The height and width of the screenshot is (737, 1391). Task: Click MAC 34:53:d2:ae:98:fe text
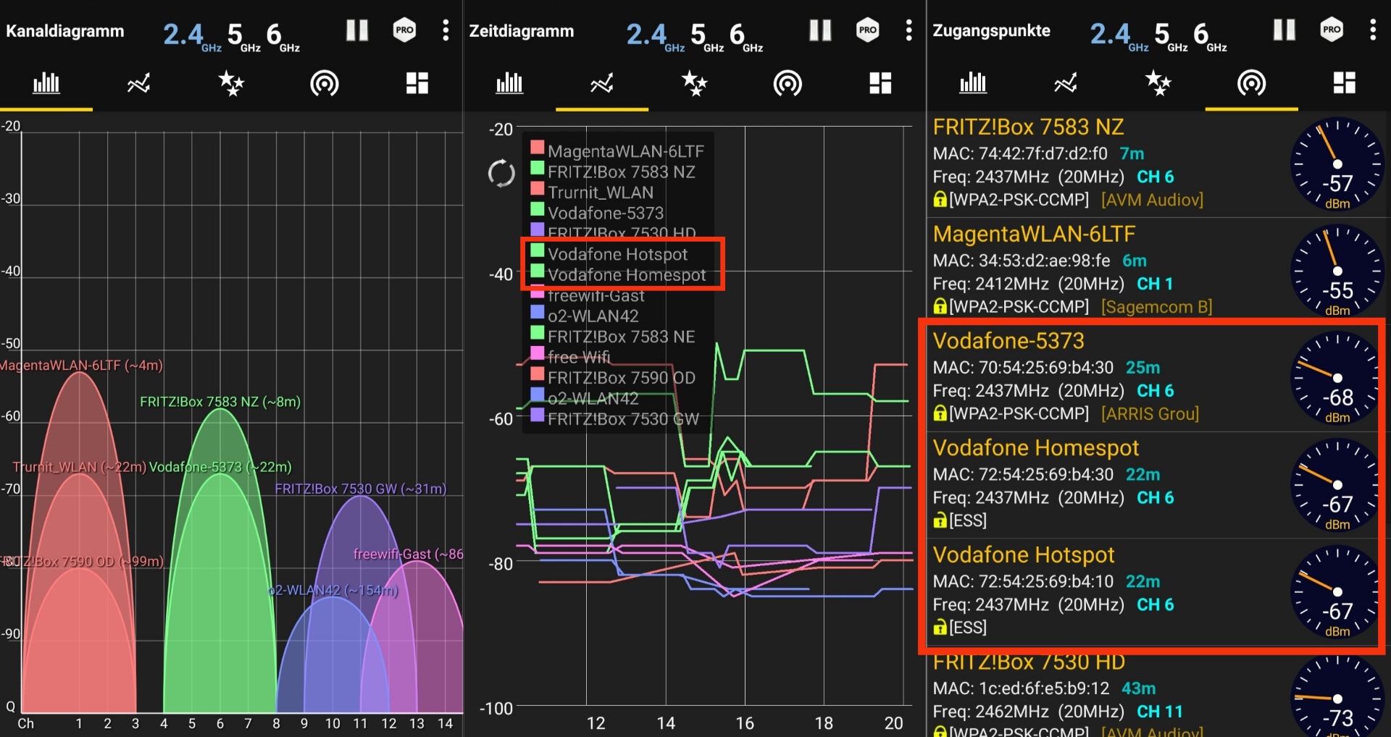1022,261
